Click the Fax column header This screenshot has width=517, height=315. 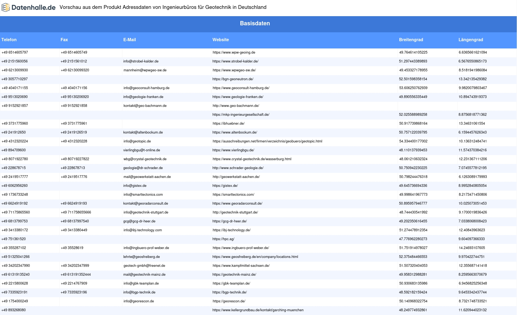click(64, 40)
